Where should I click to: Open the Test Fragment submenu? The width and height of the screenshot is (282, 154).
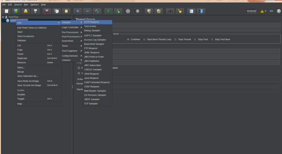(72, 51)
